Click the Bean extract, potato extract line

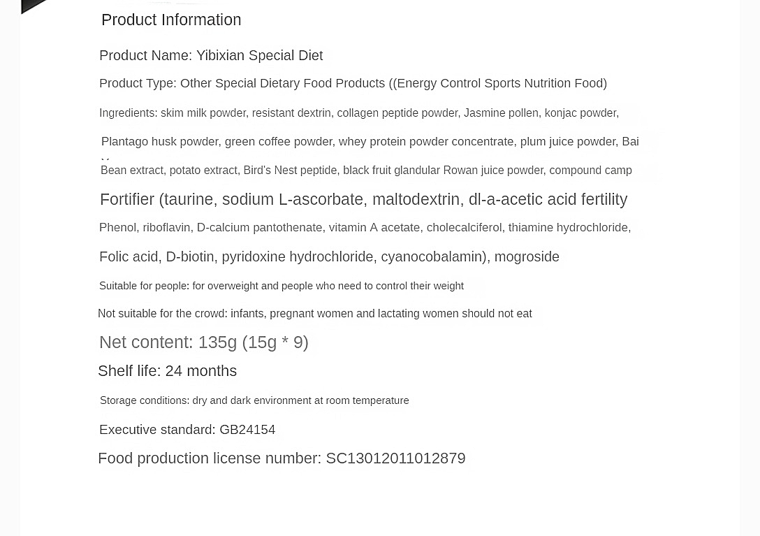pyautogui.click(x=366, y=170)
